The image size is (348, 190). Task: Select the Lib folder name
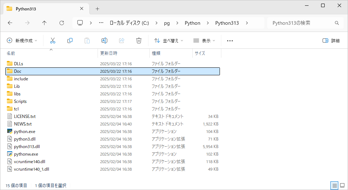tap(17, 86)
